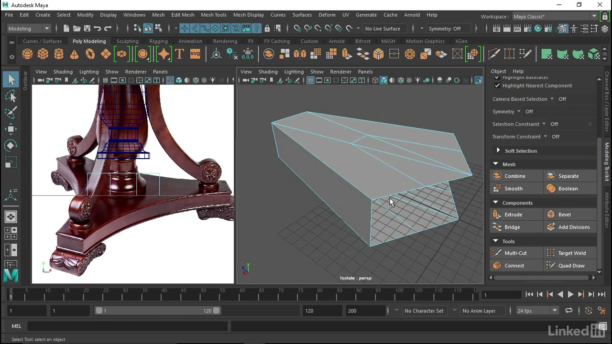Collapse the Tools section
Viewport: 612px width, 344px height.
point(495,241)
